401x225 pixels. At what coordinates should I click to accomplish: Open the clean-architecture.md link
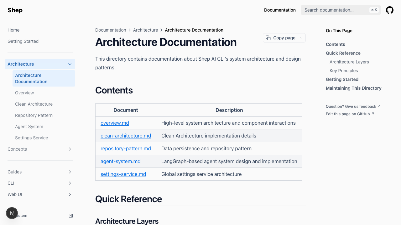(x=126, y=136)
